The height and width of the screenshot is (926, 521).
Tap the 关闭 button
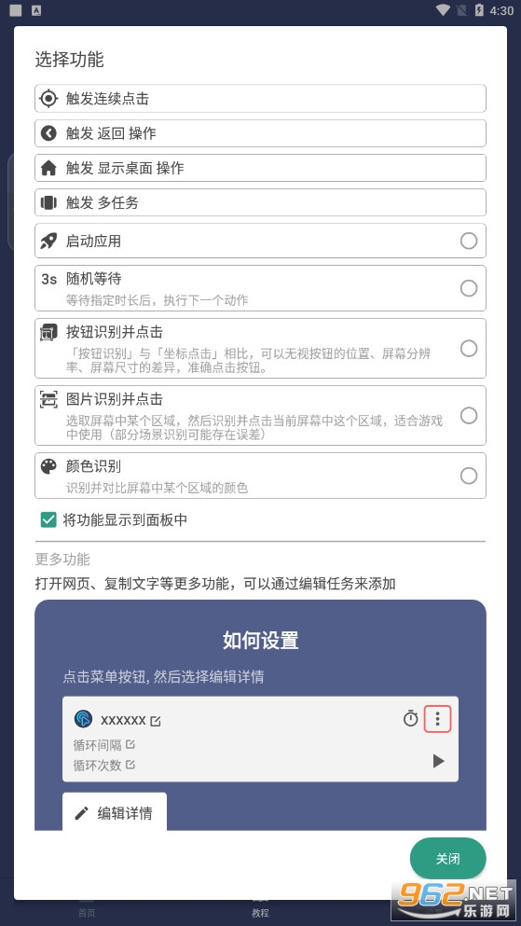point(447,859)
